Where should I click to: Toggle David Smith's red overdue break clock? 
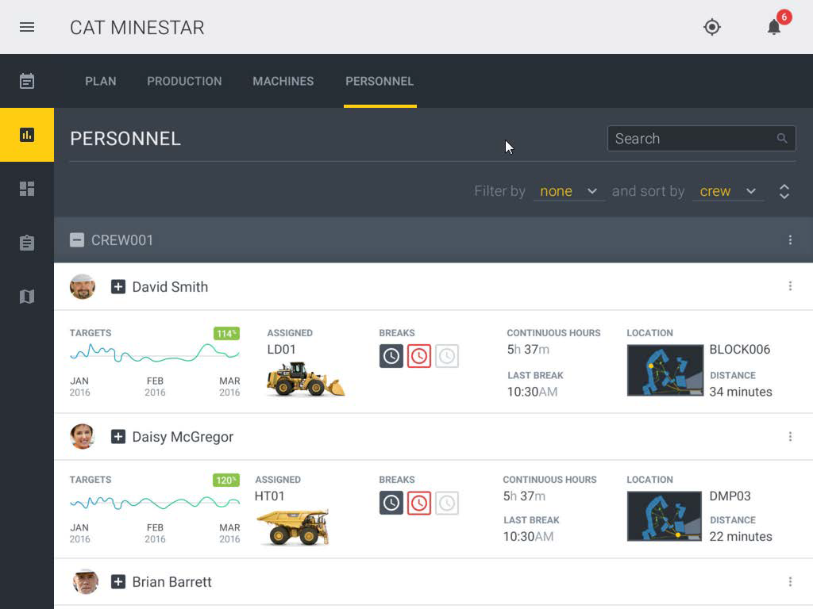pyautogui.click(x=419, y=356)
